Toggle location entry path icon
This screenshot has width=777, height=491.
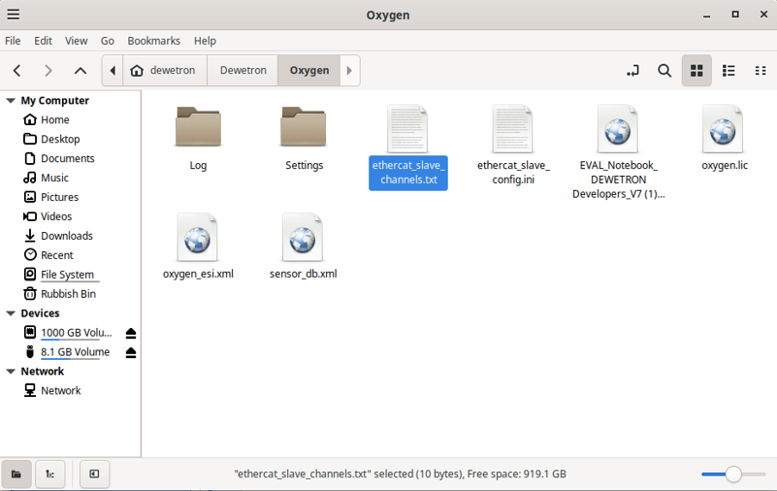click(x=632, y=71)
